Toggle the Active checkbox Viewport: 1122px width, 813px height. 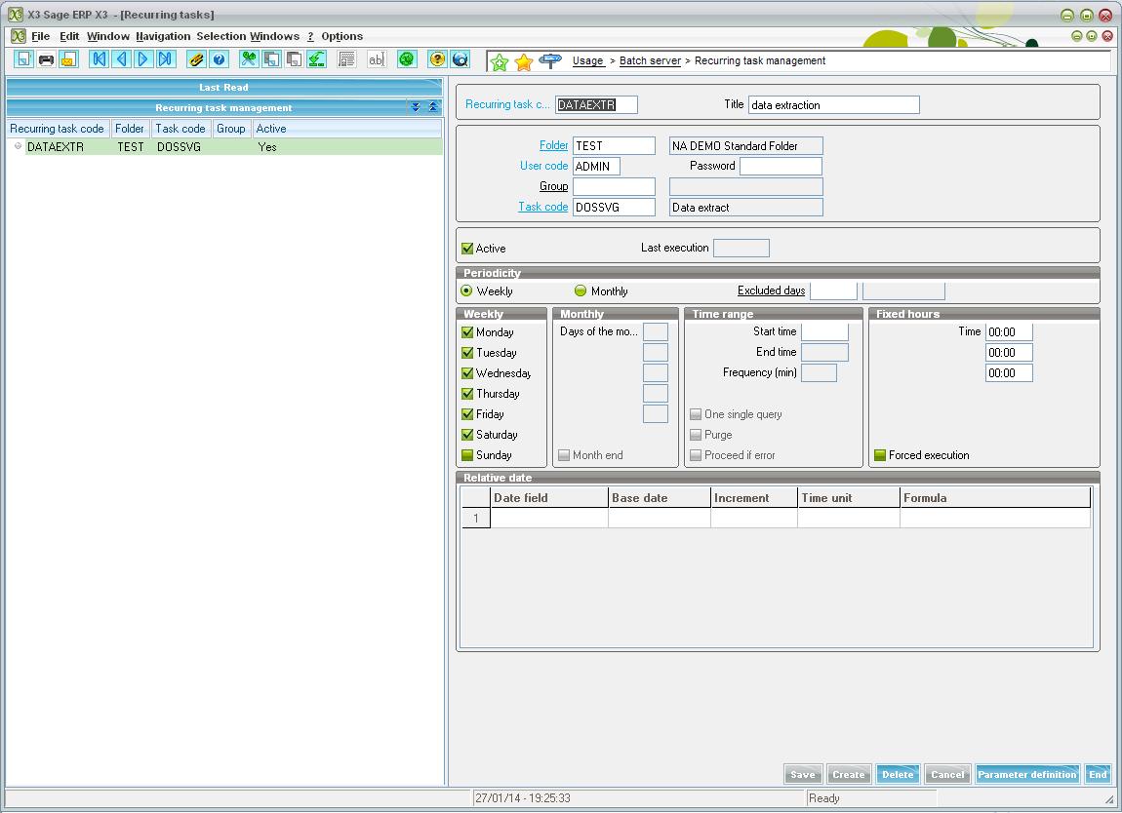click(467, 249)
